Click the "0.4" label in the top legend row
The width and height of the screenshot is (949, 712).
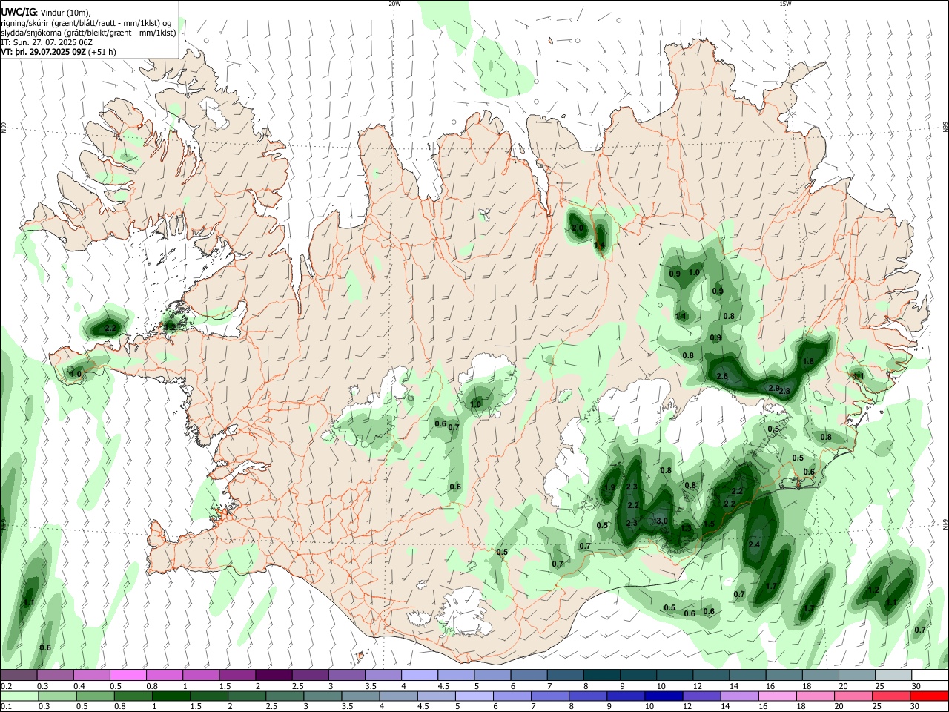(x=79, y=686)
